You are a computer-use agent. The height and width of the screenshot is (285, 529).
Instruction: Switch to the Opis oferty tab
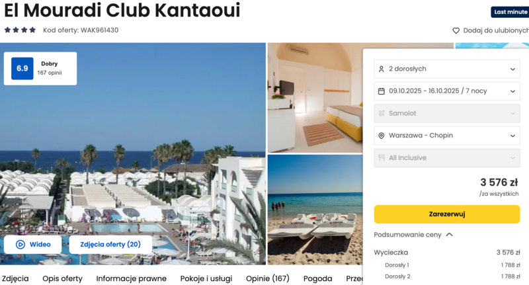pyautogui.click(x=62, y=278)
